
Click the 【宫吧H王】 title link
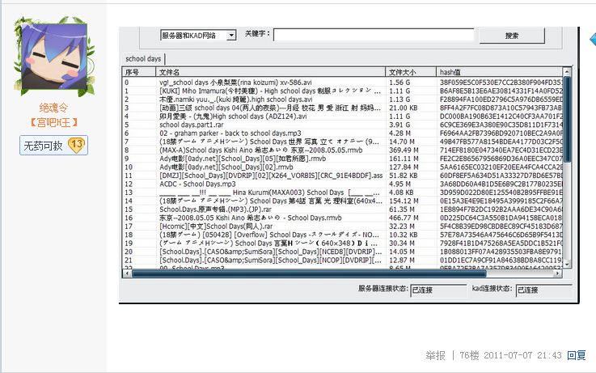click(53, 122)
